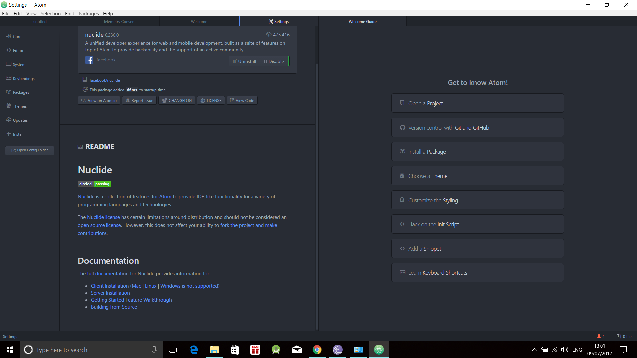This screenshot has height=358, width=637.
Task: Open Config Folder
Action: (x=29, y=150)
